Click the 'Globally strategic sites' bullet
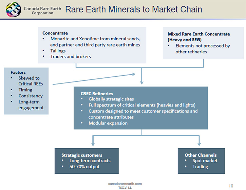The image size is (246, 190). click(111, 99)
